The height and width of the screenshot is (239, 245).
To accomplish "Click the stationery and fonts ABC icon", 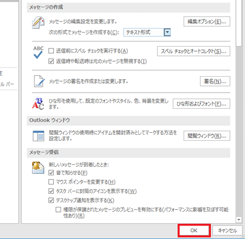I will (x=38, y=104).
